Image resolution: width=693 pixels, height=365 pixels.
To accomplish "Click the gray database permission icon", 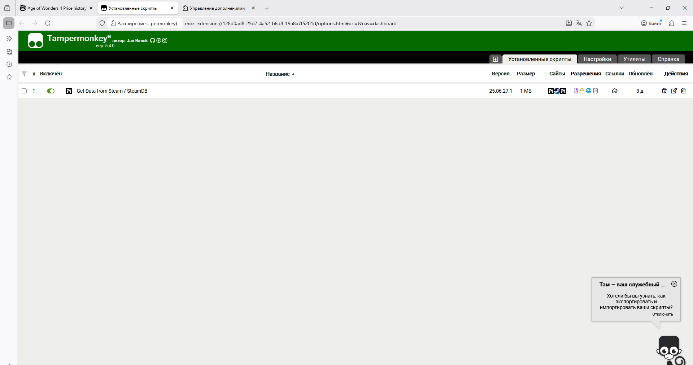I will (596, 91).
